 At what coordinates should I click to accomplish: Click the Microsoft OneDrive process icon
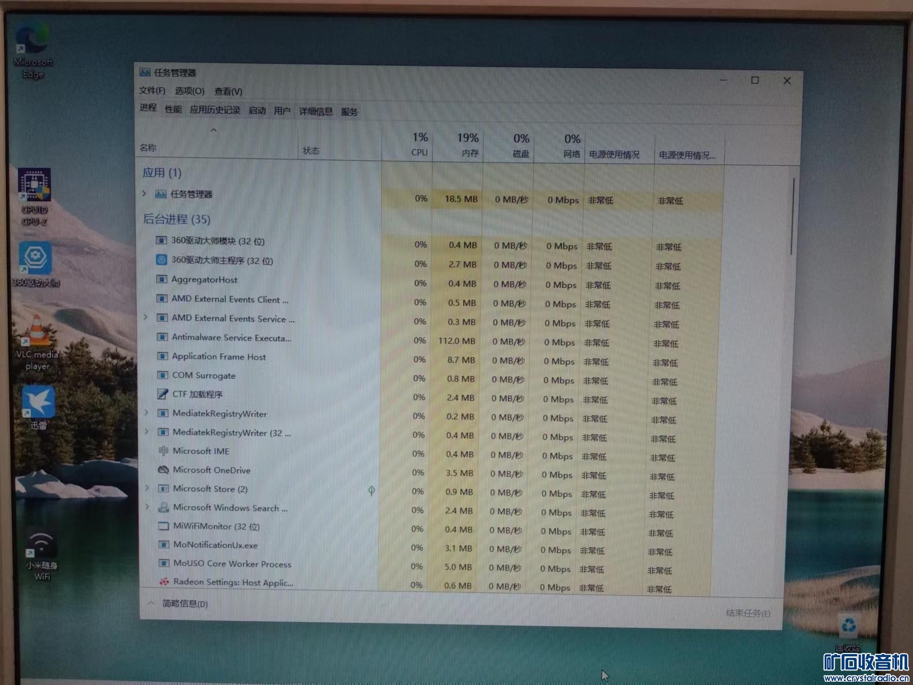(163, 470)
